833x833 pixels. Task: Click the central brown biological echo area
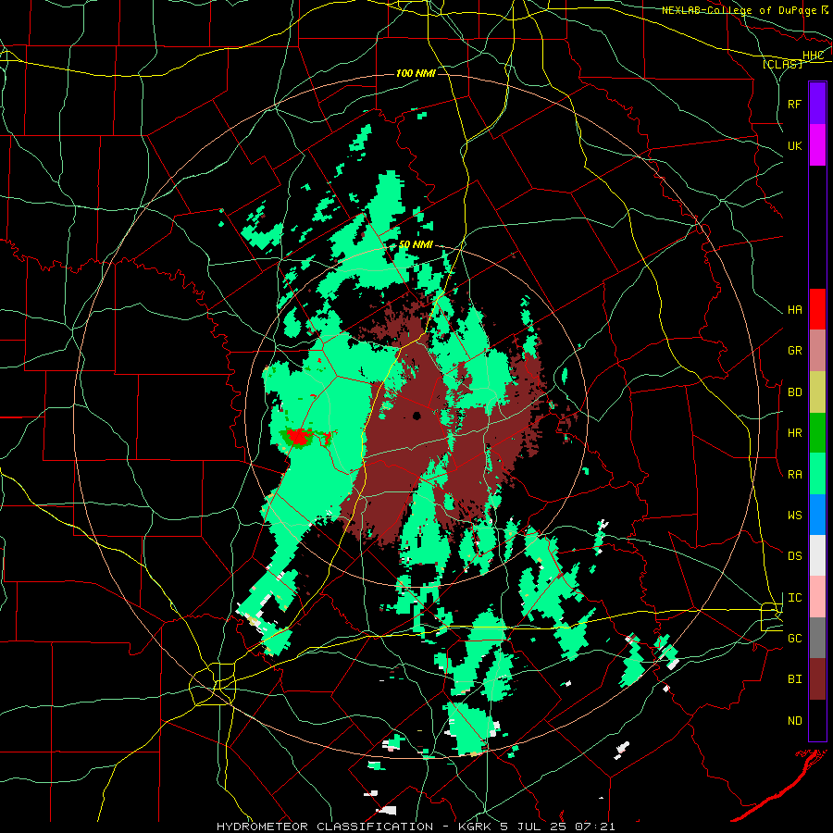(x=409, y=441)
